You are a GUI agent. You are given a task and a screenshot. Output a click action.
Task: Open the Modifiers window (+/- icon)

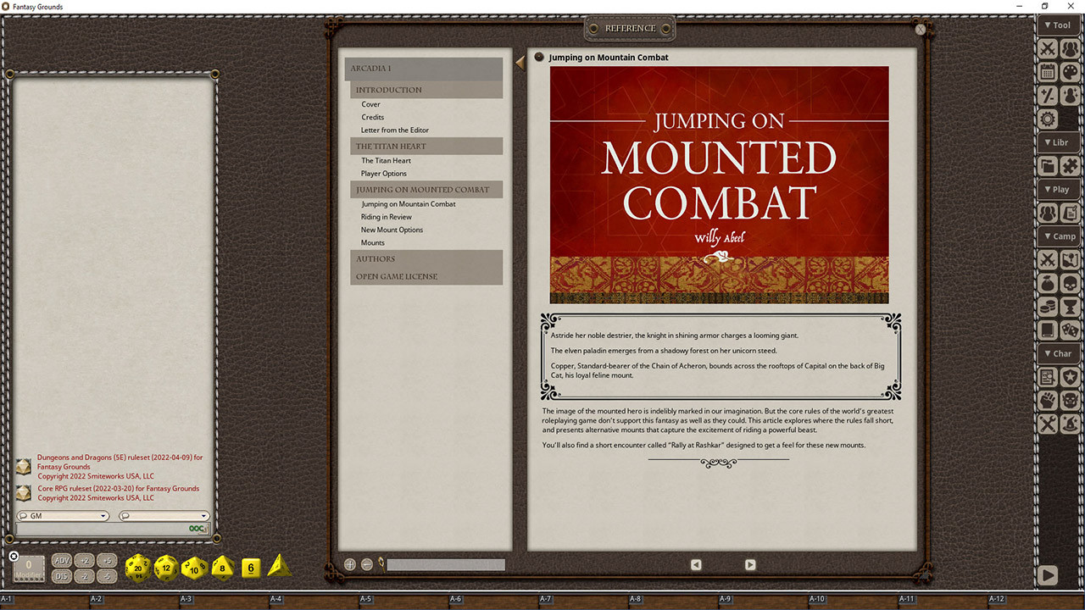[1048, 96]
